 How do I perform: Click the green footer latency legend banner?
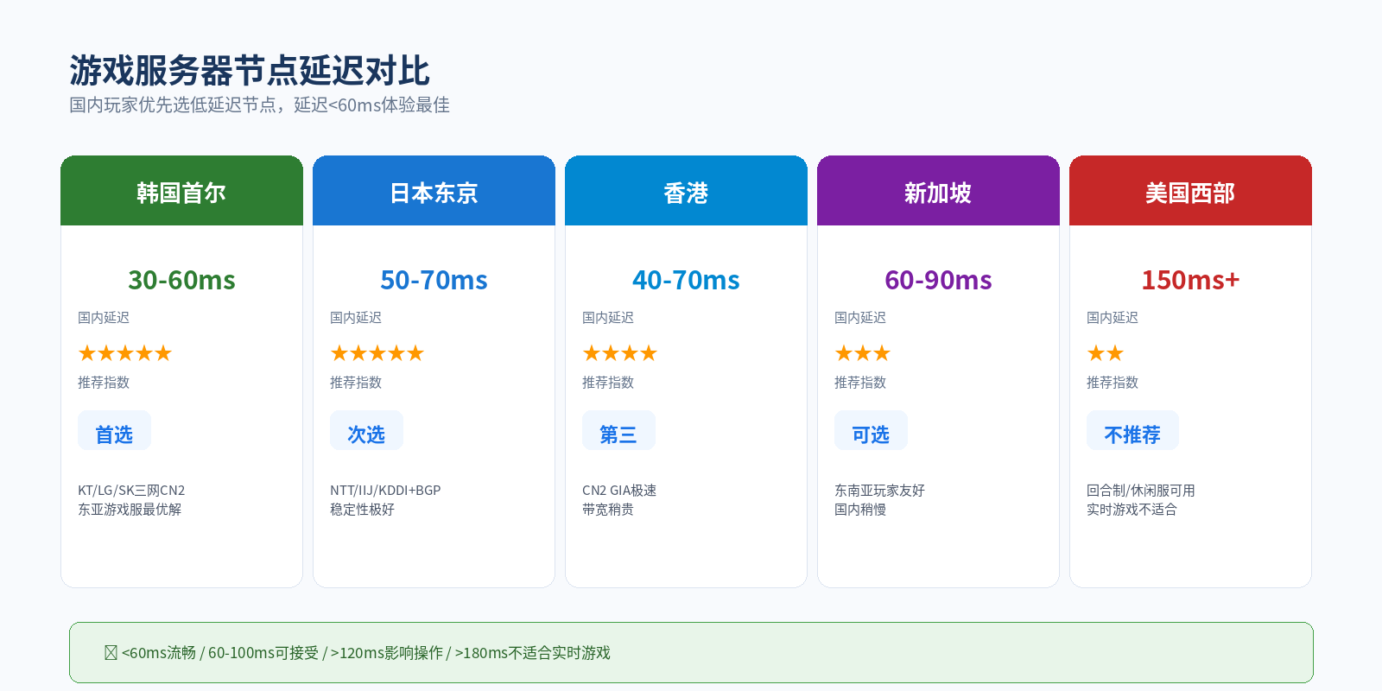pyautogui.click(x=691, y=652)
